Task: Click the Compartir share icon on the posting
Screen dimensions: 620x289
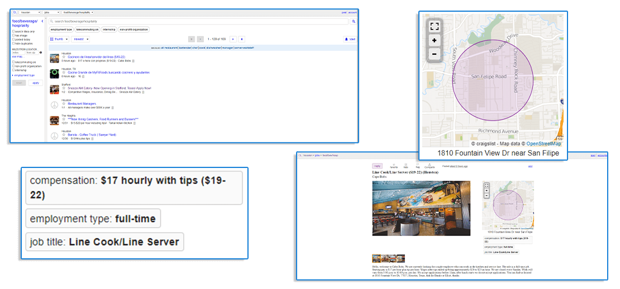Action: [430, 166]
